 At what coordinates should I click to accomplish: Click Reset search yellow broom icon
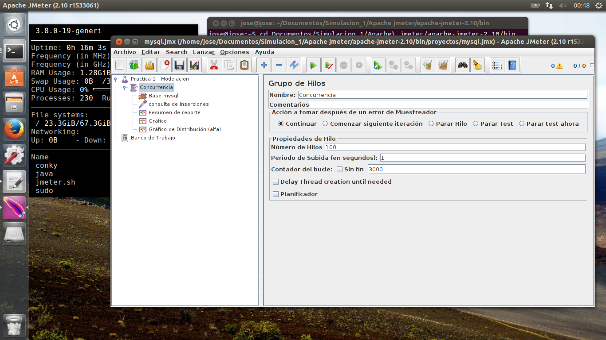[x=477, y=66]
